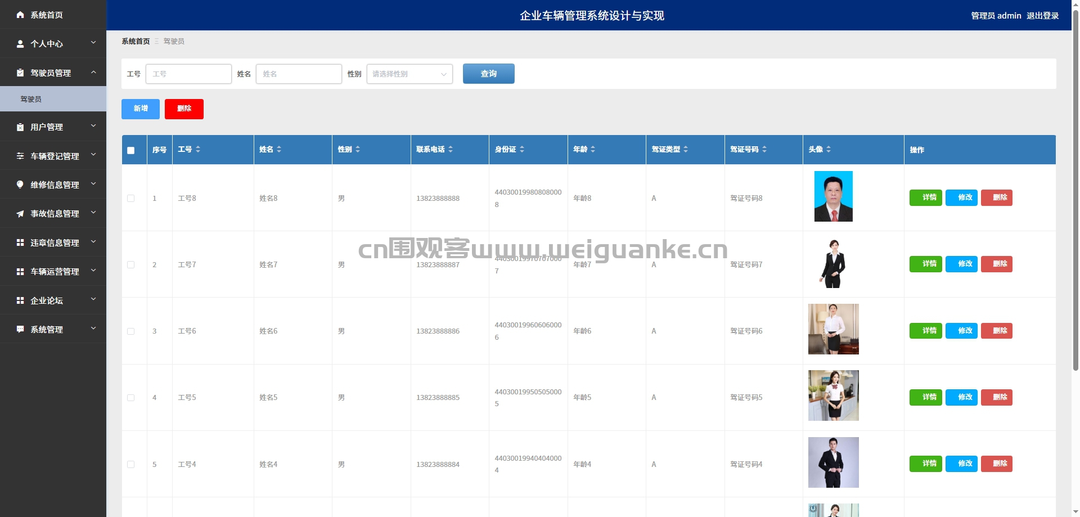Click the clipboard icon beside 驾驶员管理
The width and height of the screenshot is (1080, 517).
(x=20, y=73)
